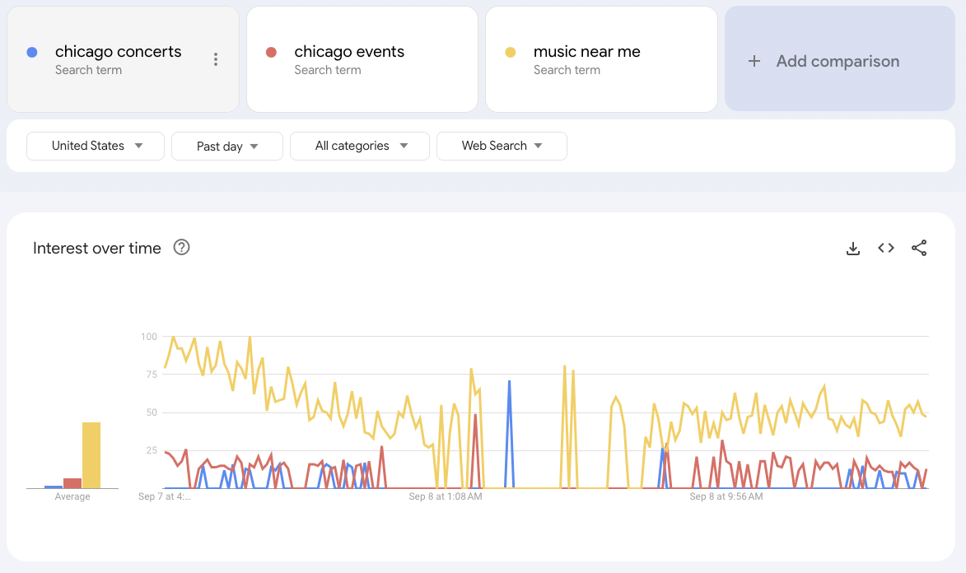The height and width of the screenshot is (573, 966).
Task: Share the Interest over time chart
Action: pyautogui.click(x=919, y=248)
